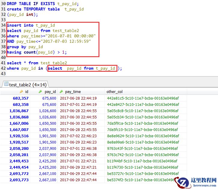Click pay_time 2017-06-29 22:46:38
The image size is (218, 189).
click(78, 155)
